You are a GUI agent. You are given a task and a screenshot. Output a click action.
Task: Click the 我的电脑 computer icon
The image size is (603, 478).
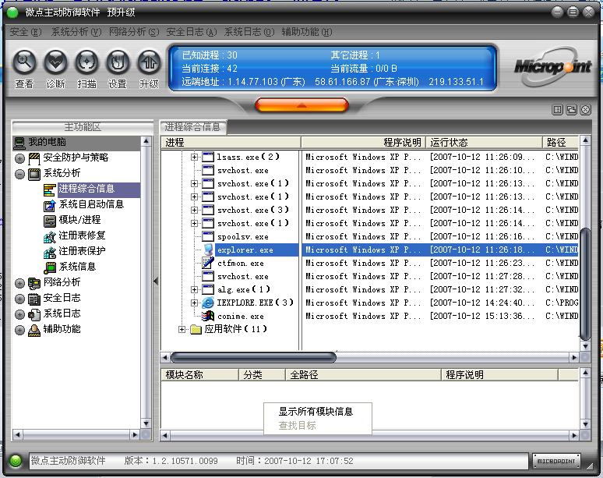point(19,143)
